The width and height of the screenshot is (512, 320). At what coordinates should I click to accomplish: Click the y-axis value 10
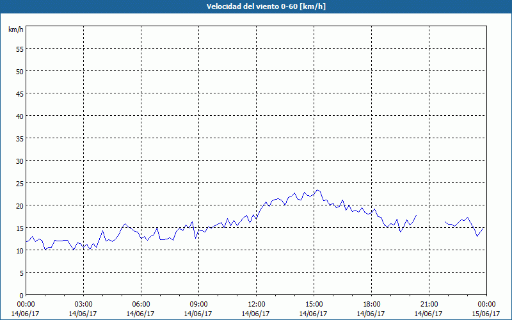(x=20, y=252)
